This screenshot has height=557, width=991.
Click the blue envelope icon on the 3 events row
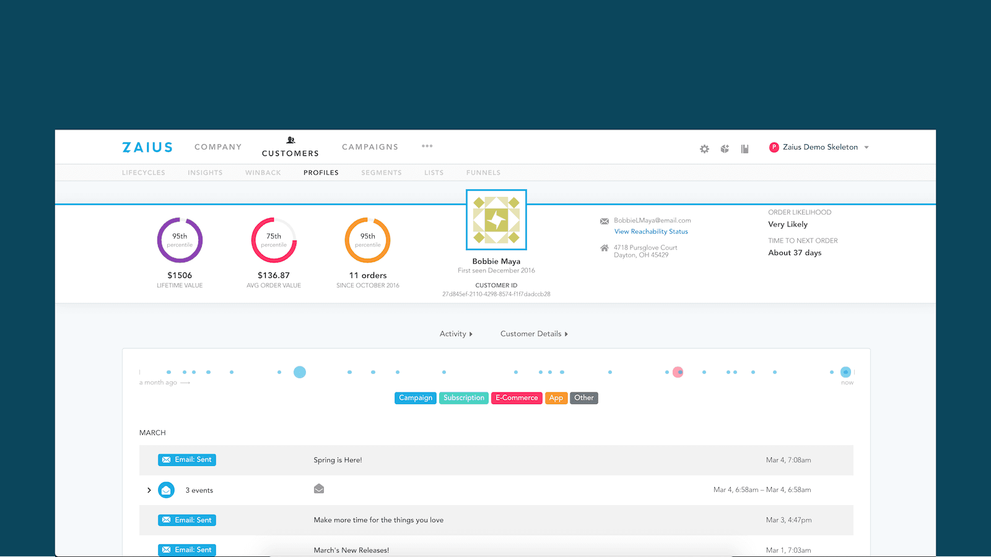[166, 490]
